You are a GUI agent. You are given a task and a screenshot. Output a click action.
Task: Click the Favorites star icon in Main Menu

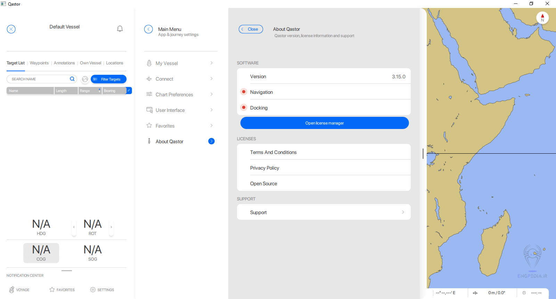coord(149,126)
